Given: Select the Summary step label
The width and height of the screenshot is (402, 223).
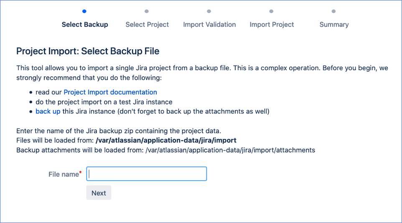Looking at the screenshot, I should click(x=334, y=24).
